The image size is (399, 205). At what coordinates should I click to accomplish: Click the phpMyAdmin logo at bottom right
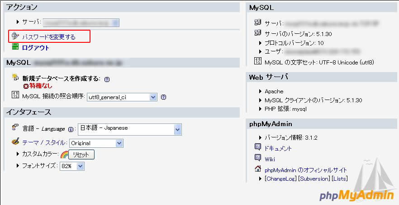pos(357,195)
